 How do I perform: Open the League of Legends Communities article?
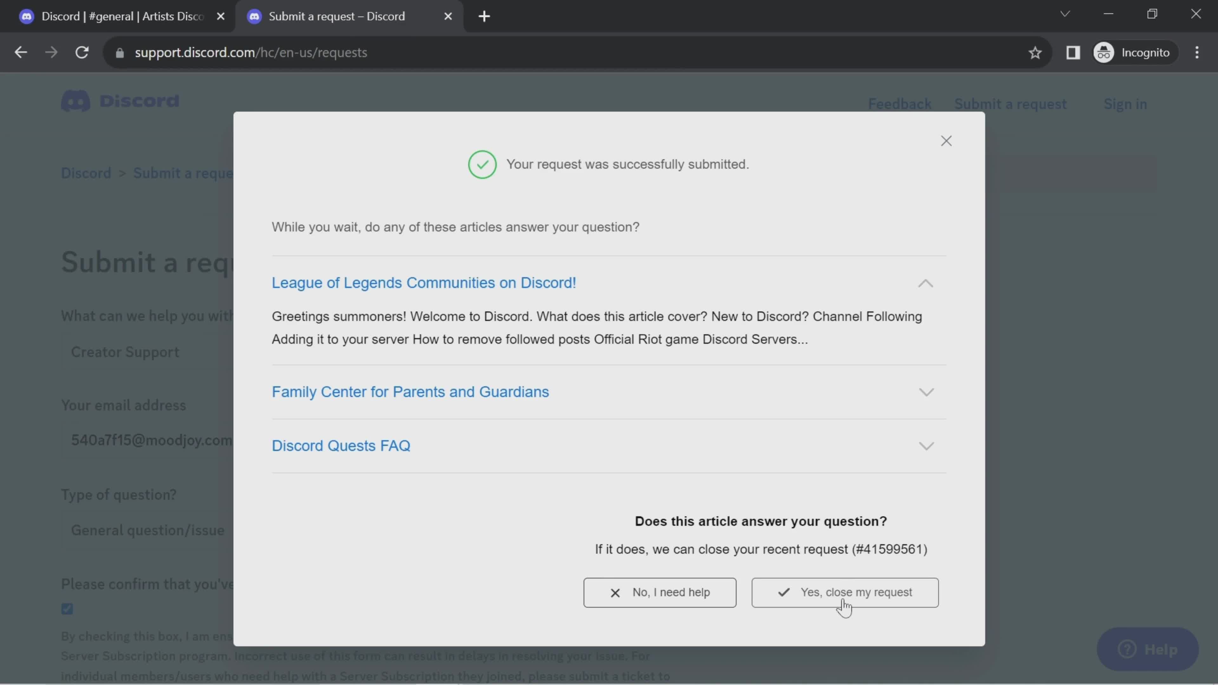(424, 282)
